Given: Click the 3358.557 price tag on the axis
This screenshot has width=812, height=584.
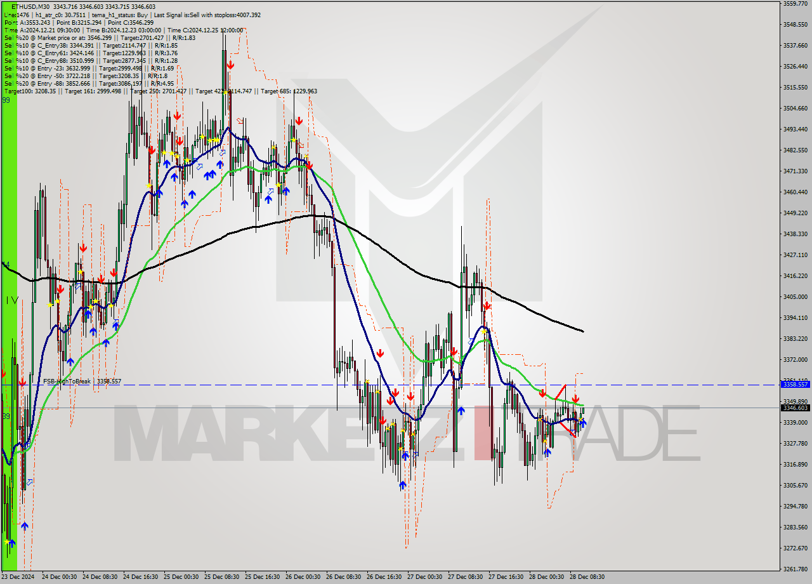Looking at the screenshot, I should pyautogui.click(x=795, y=385).
